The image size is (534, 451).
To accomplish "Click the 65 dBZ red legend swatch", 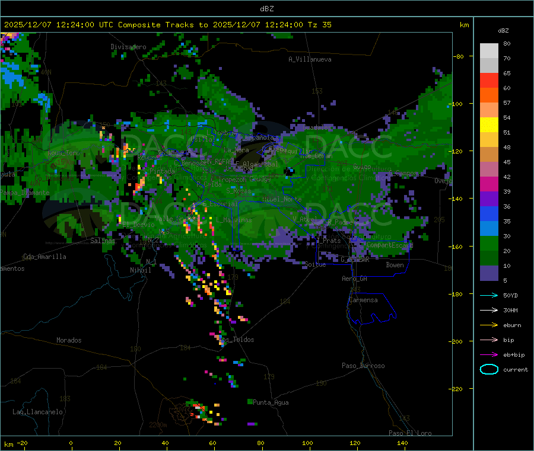I will [489, 80].
